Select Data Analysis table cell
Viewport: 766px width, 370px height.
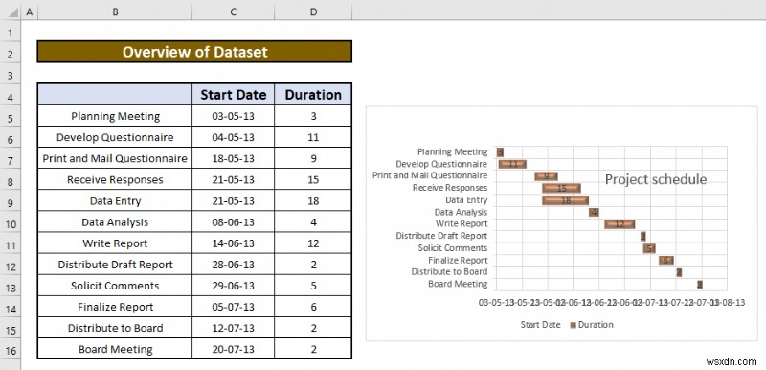115,221
